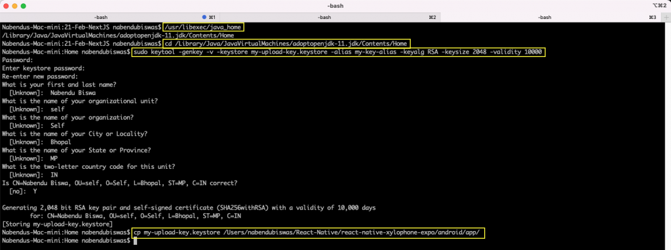Click the output line ending adoptopenjdk-11.jdk/Contents/Home without cd

tap(118, 35)
